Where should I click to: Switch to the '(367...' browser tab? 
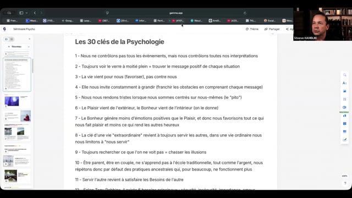click(104, 21)
